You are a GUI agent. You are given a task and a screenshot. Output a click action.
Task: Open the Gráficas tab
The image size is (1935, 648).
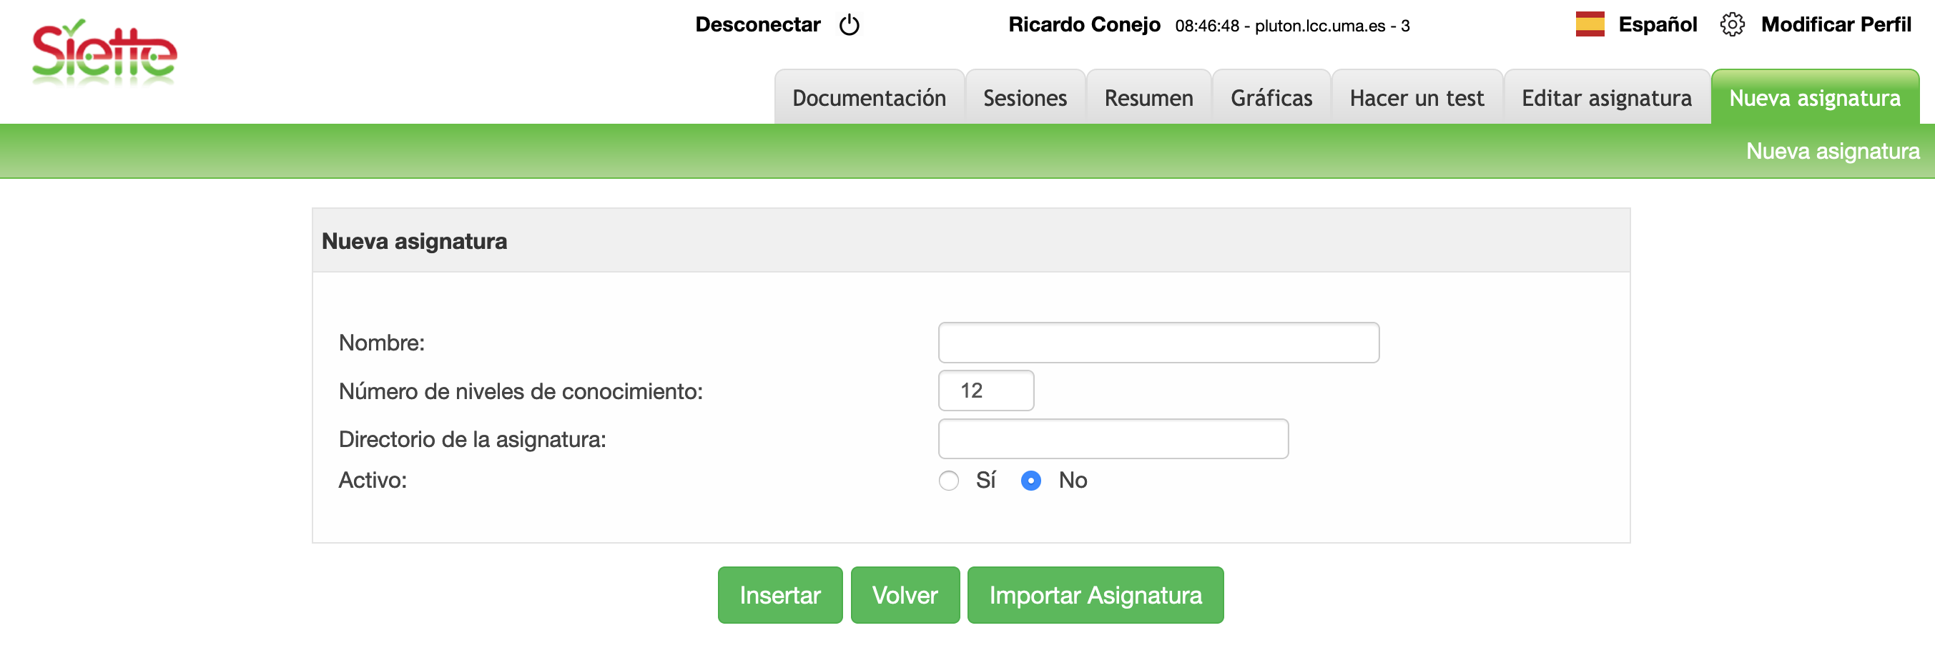click(1271, 98)
